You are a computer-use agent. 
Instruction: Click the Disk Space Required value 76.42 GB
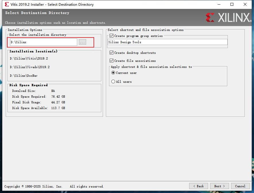(x=58, y=96)
